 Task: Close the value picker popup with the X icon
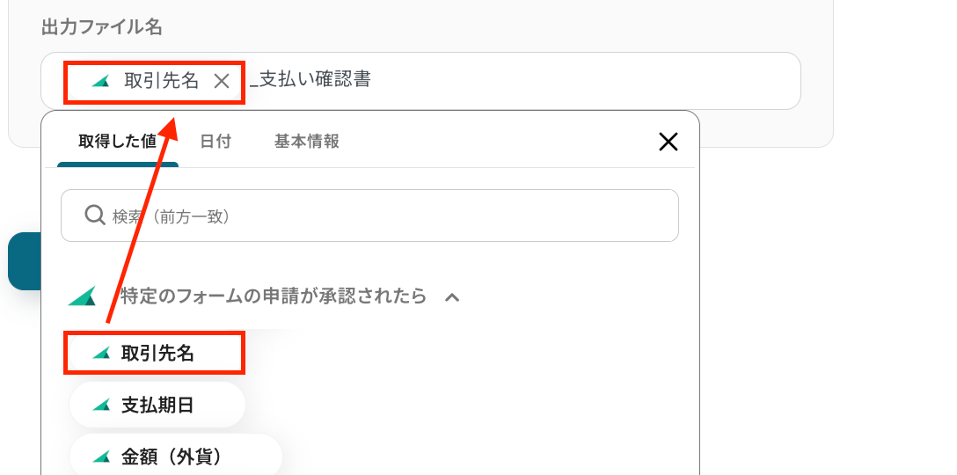[668, 142]
